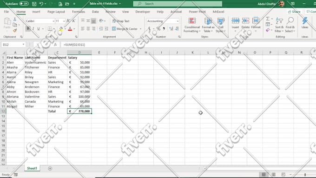Toggle Italic formatting
Viewport: 316px width, 178px height.
coord(33,29)
